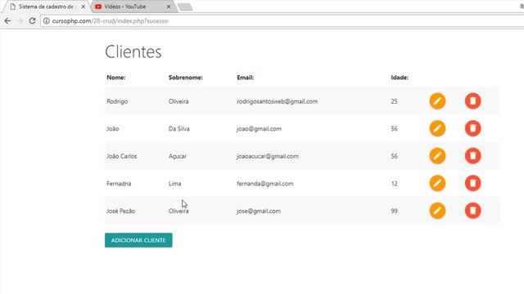Edit the Fernadna Lima client

437,183
